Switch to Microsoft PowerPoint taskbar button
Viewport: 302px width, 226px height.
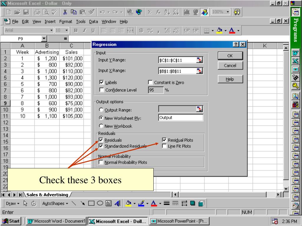[x=179, y=221]
